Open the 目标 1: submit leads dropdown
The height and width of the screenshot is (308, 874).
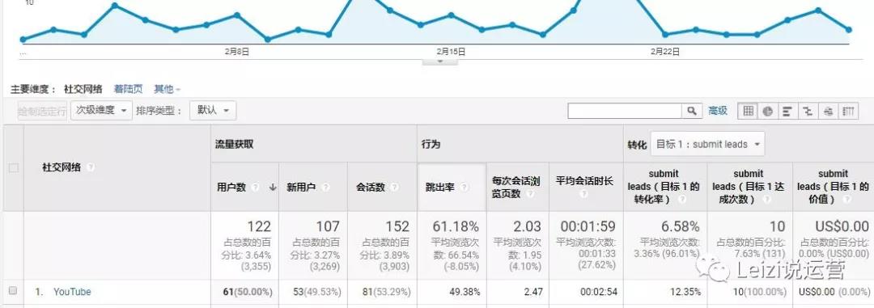(x=708, y=144)
